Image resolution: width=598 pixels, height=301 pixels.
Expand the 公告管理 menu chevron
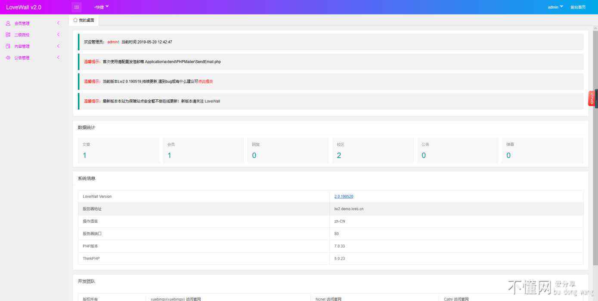click(58, 58)
